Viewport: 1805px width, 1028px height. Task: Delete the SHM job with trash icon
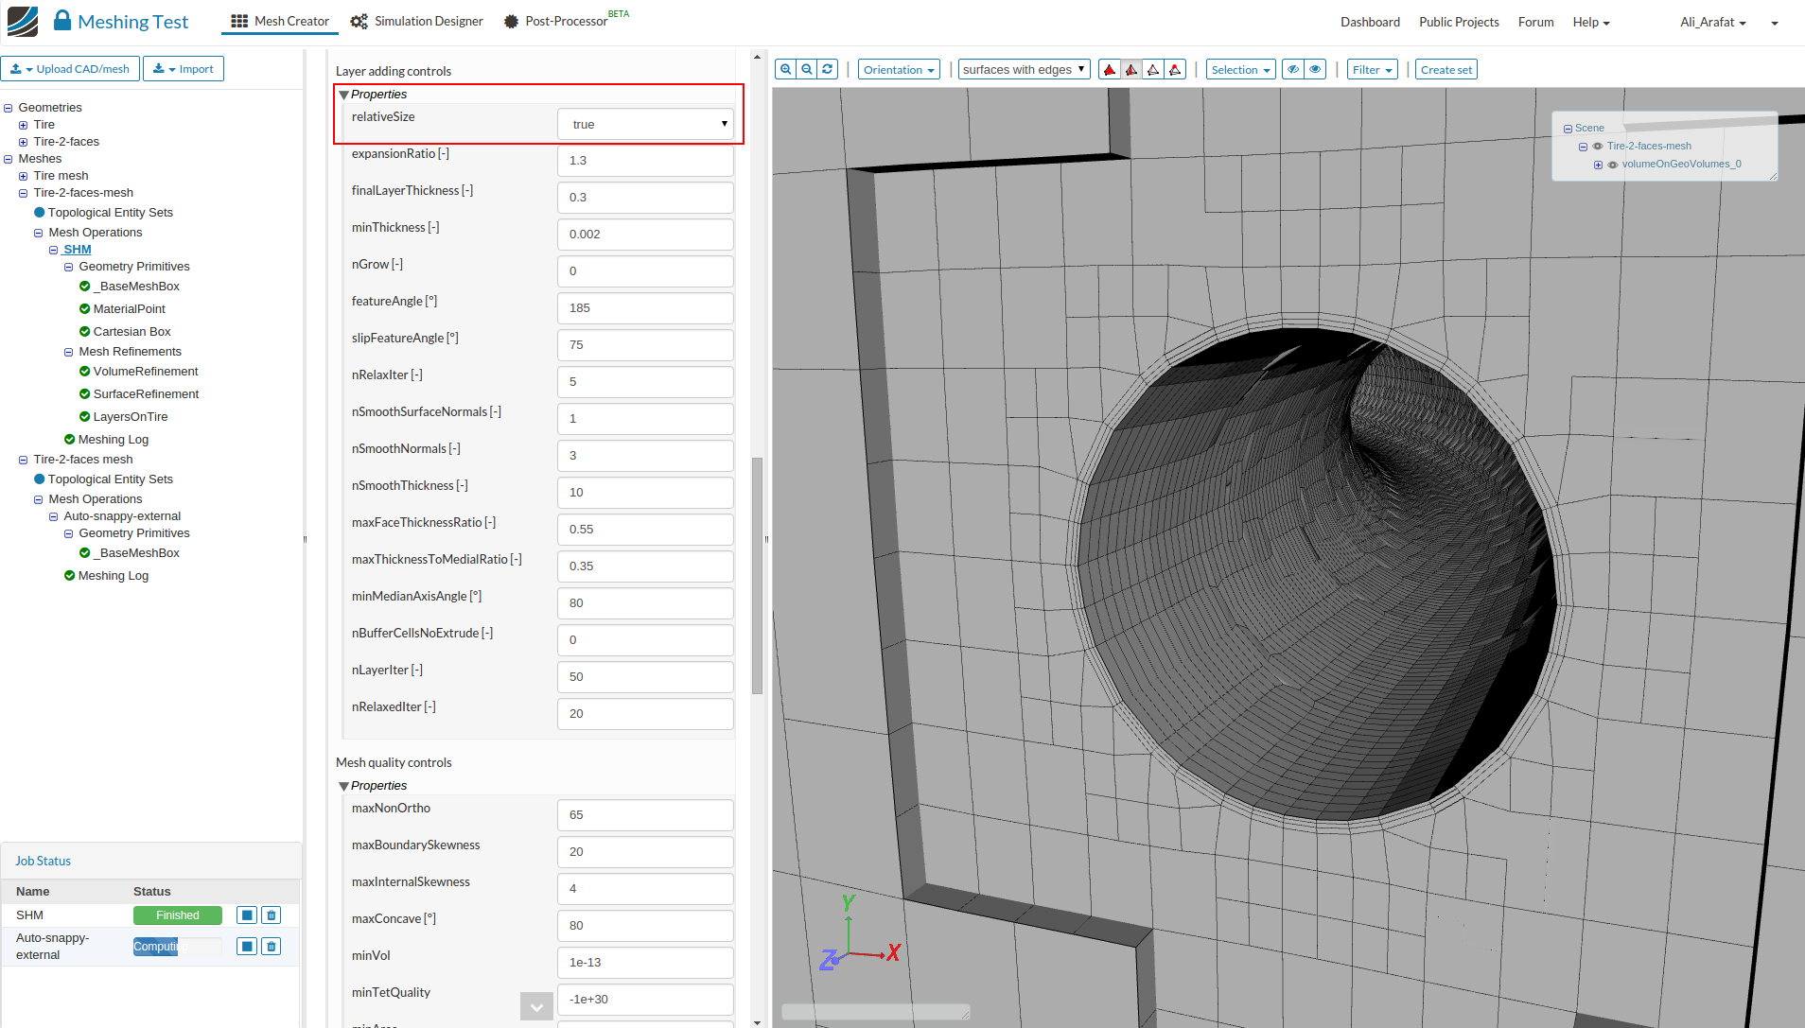point(272,915)
